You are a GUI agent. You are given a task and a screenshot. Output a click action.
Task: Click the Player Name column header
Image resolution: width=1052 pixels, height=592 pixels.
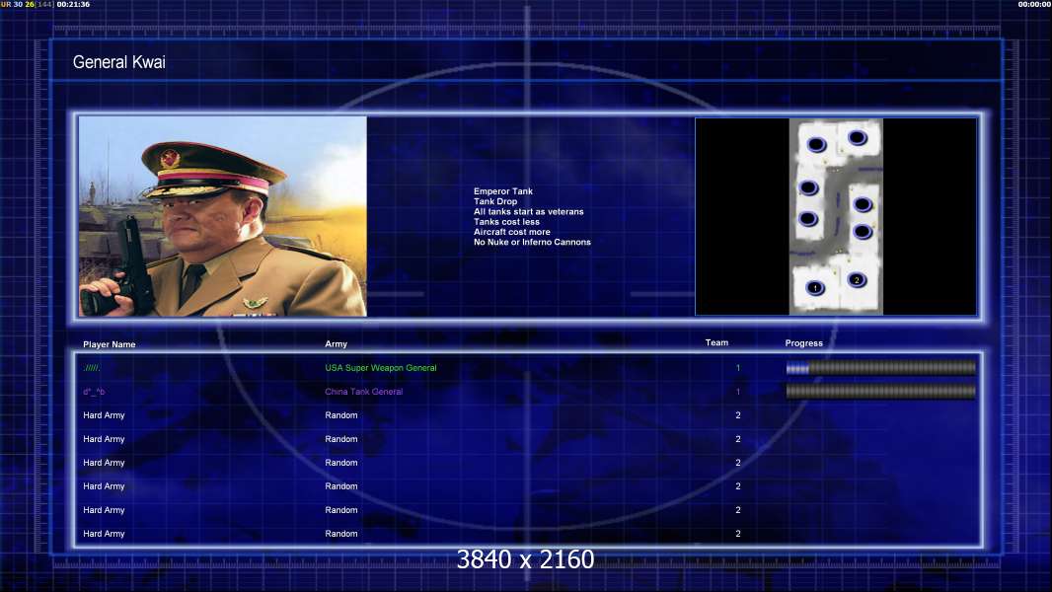click(x=110, y=344)
